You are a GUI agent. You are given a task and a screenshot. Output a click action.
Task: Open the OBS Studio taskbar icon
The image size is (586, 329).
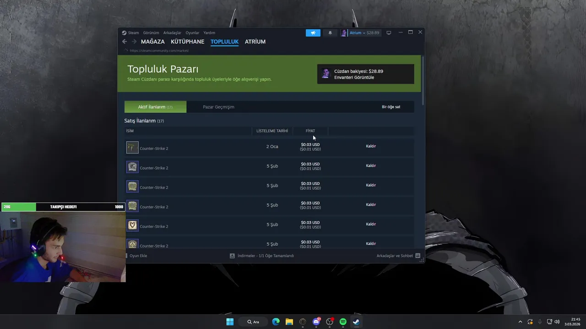[330, 322]
